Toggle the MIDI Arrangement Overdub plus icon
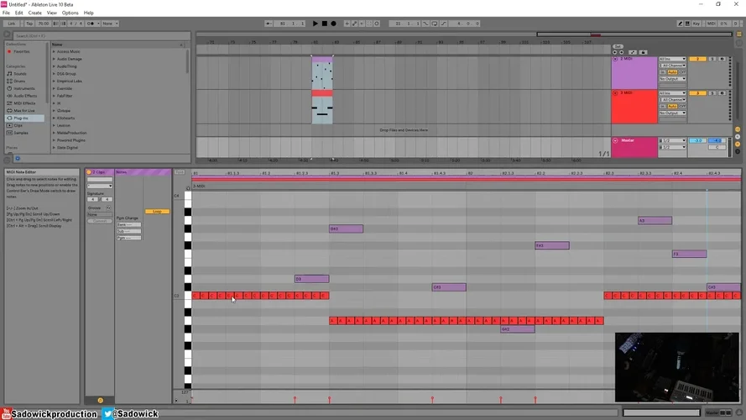The image size is (746, 420). click(x=347, y=24)
